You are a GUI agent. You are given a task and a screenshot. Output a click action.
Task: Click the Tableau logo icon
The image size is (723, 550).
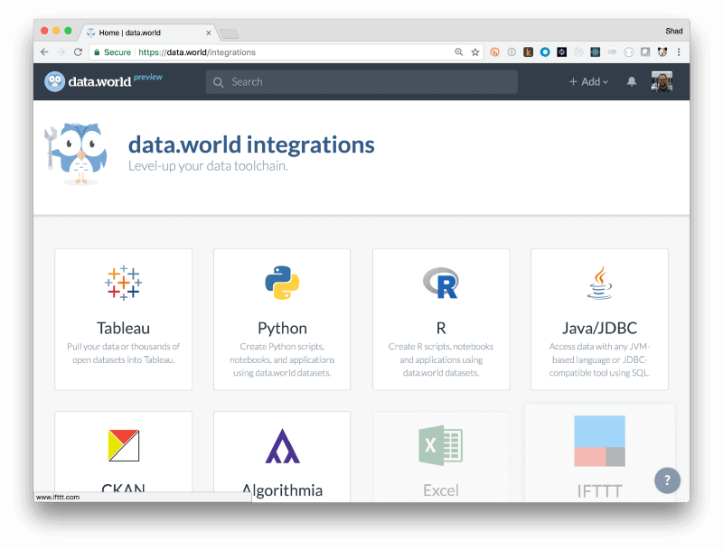click(123, 283)
